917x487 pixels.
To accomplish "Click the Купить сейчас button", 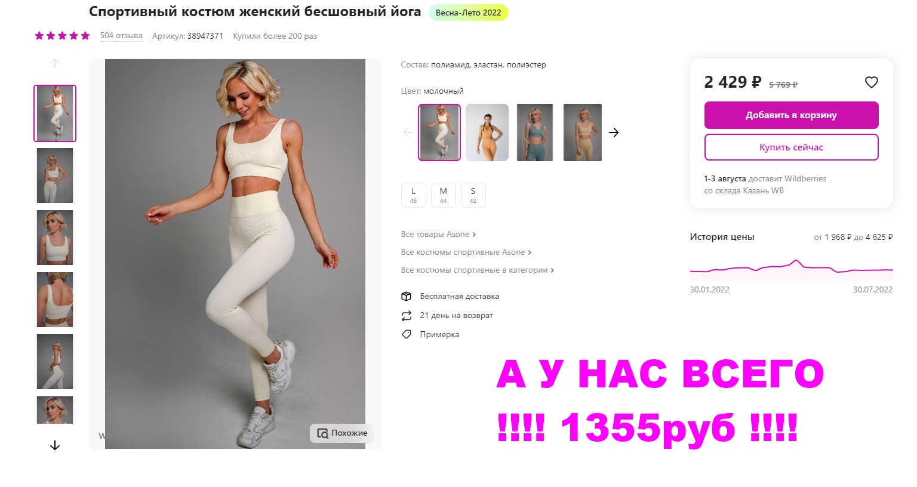I will [791, 147].
